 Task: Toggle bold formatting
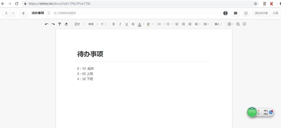[114, 24]
